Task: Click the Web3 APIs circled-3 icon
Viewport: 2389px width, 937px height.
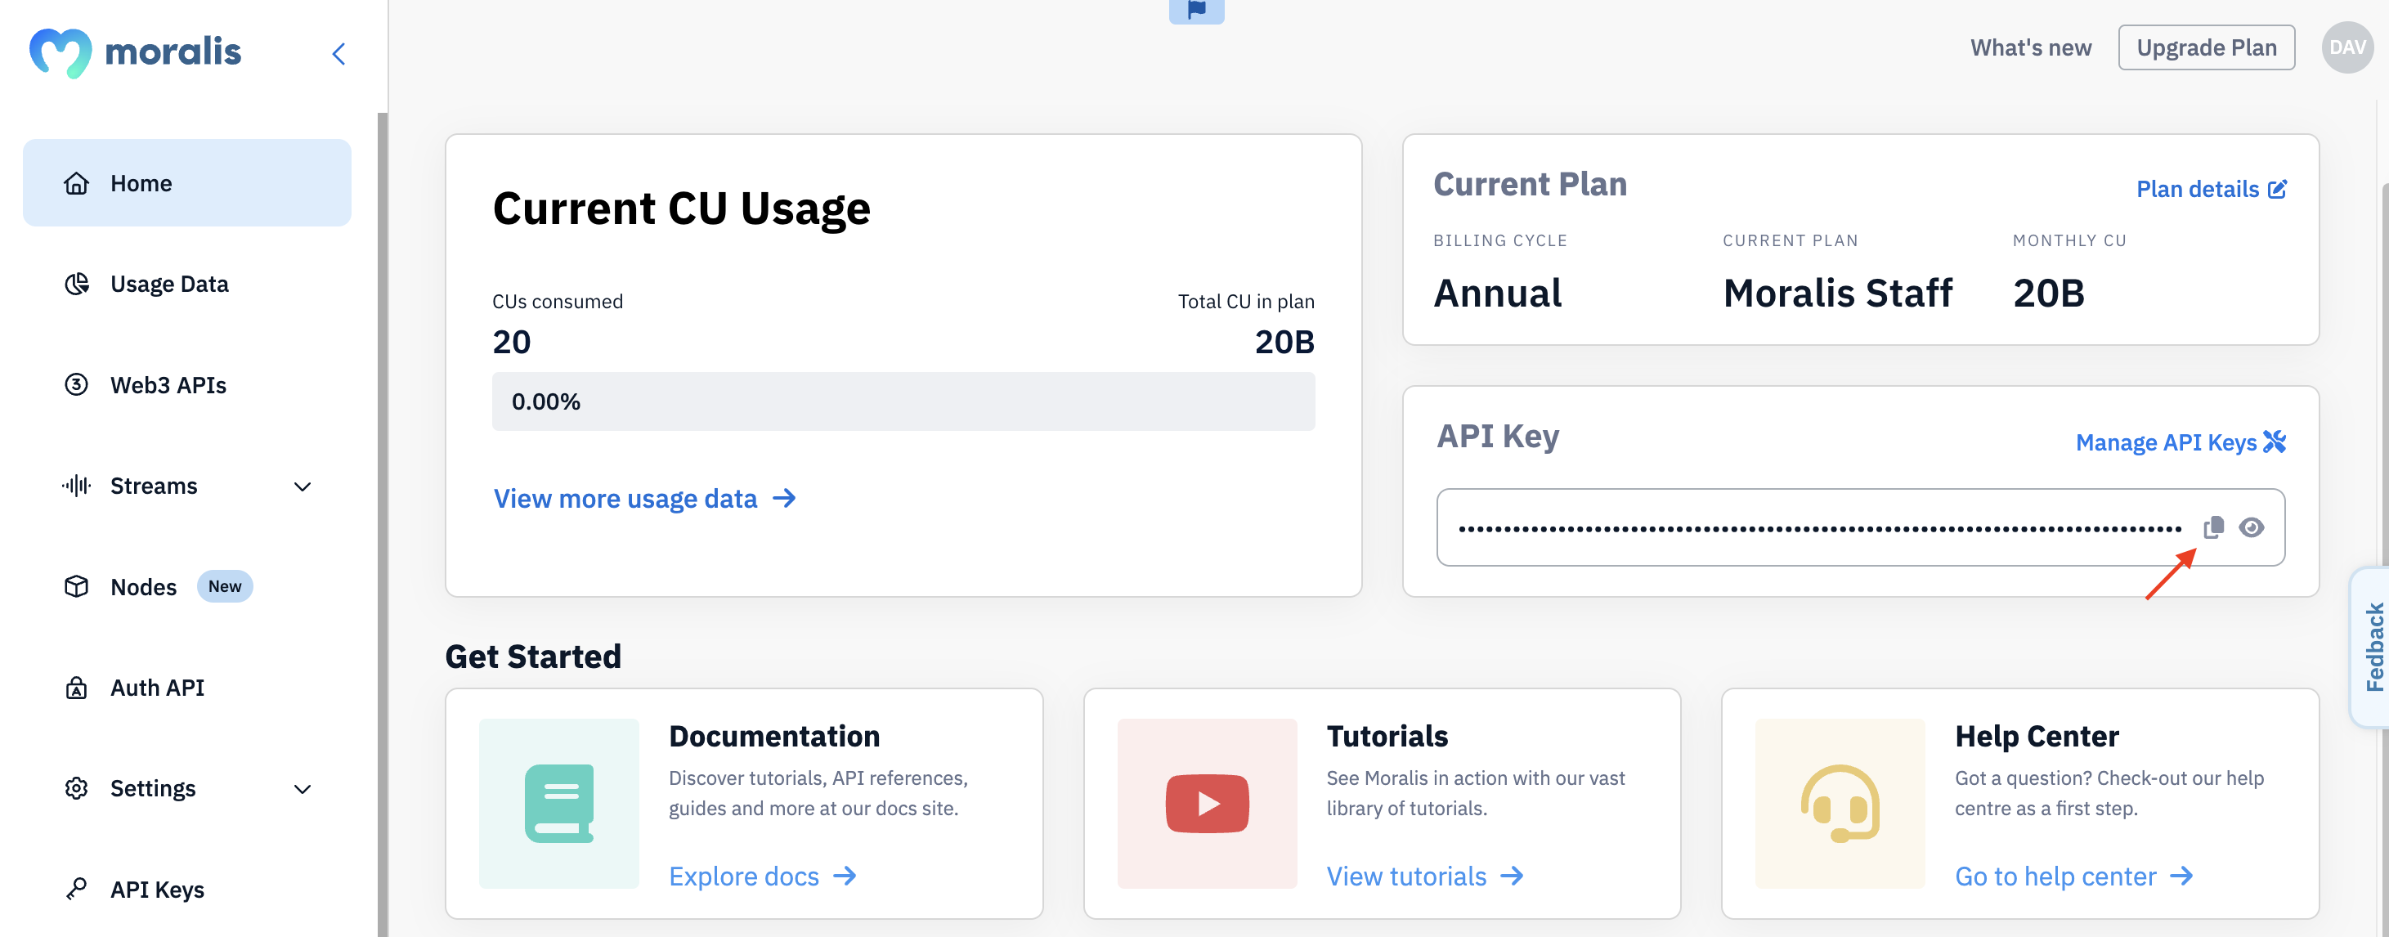Action: [76, 384]
